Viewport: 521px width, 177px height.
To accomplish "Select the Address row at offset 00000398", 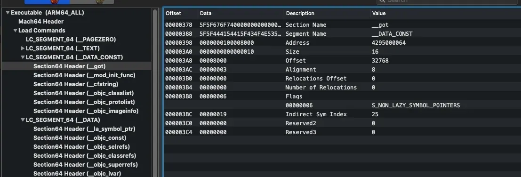I will coord(342,43).
